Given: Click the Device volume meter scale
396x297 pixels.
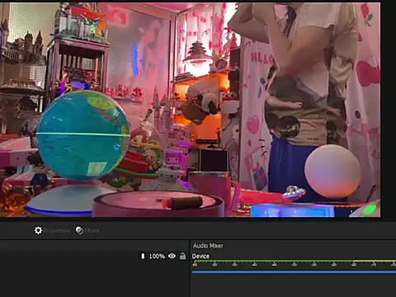Looking at the screenshot, I should point(294,263).
